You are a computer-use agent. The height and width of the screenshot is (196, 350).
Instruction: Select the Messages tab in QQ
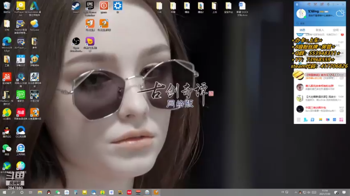tap(302, 30)
